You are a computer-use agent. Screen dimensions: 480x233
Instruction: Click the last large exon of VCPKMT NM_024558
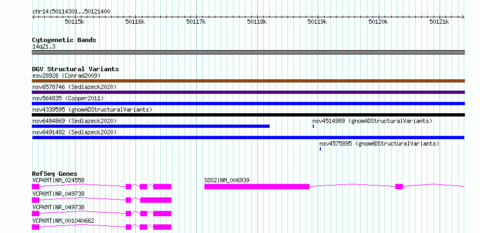162,187
